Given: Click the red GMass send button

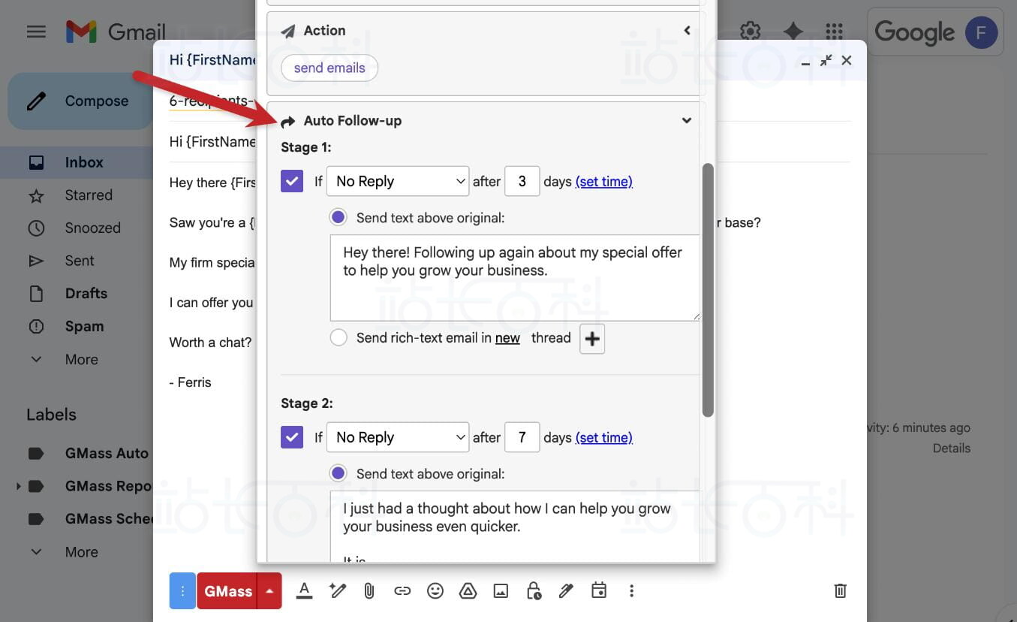Looking at the screenshot, I should point(227,591).
